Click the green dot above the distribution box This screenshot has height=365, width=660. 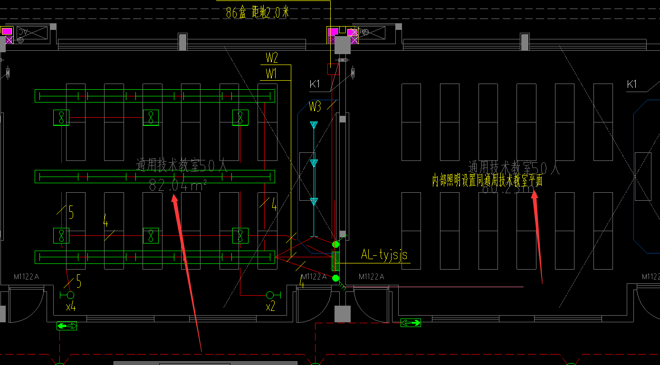[x=336, y=244]
